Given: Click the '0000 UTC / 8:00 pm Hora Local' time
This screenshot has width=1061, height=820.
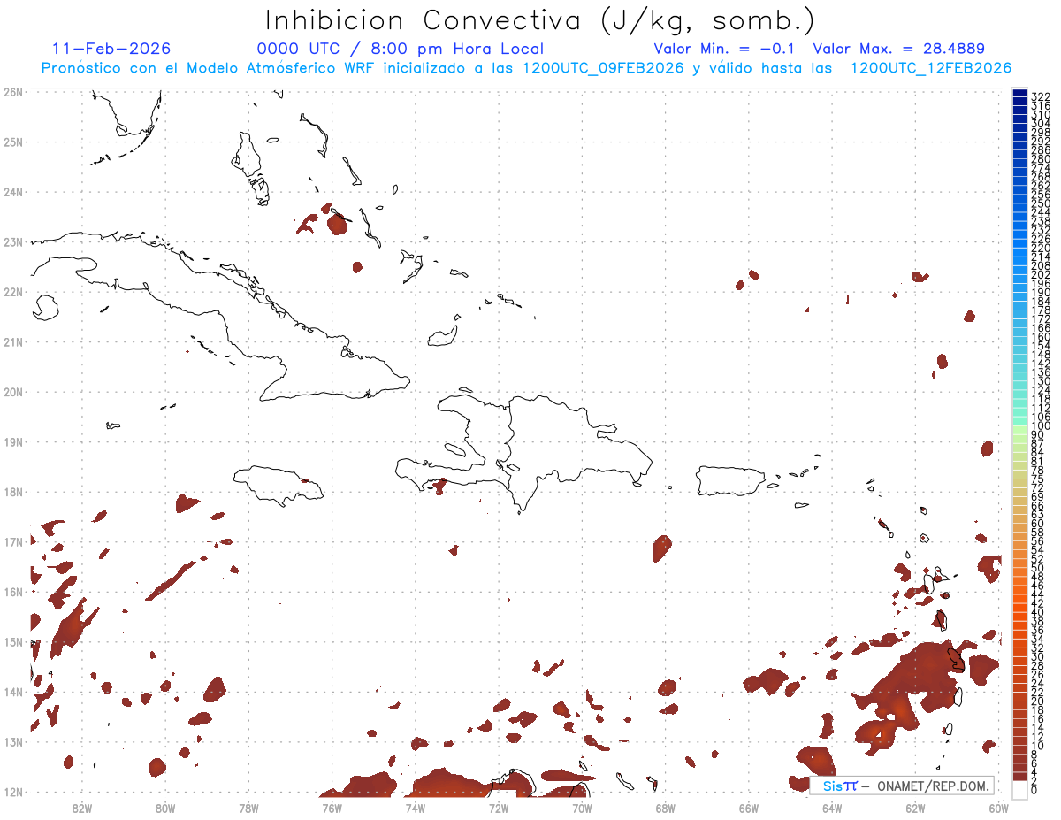Looking at the screenshot, I should [x=401, y=49].
